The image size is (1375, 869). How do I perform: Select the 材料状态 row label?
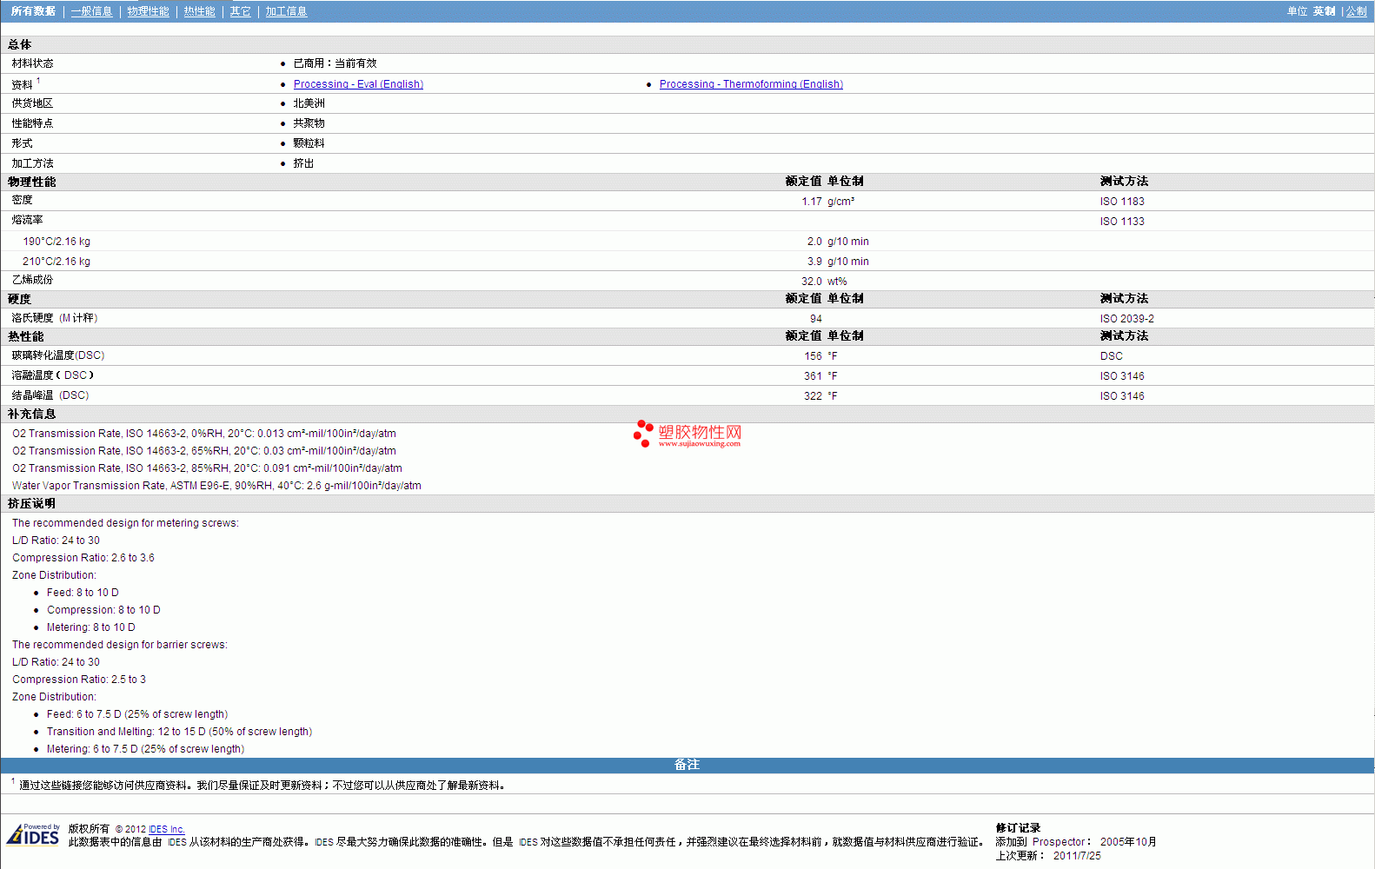point(32,63)
